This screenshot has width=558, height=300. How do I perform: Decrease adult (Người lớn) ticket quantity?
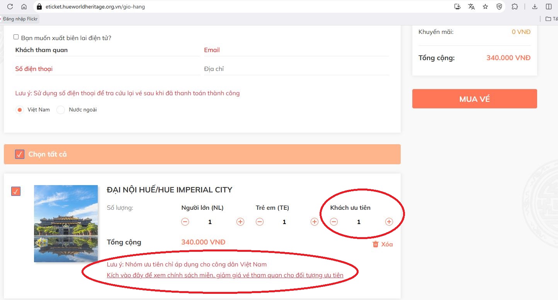tap(185, 222)
